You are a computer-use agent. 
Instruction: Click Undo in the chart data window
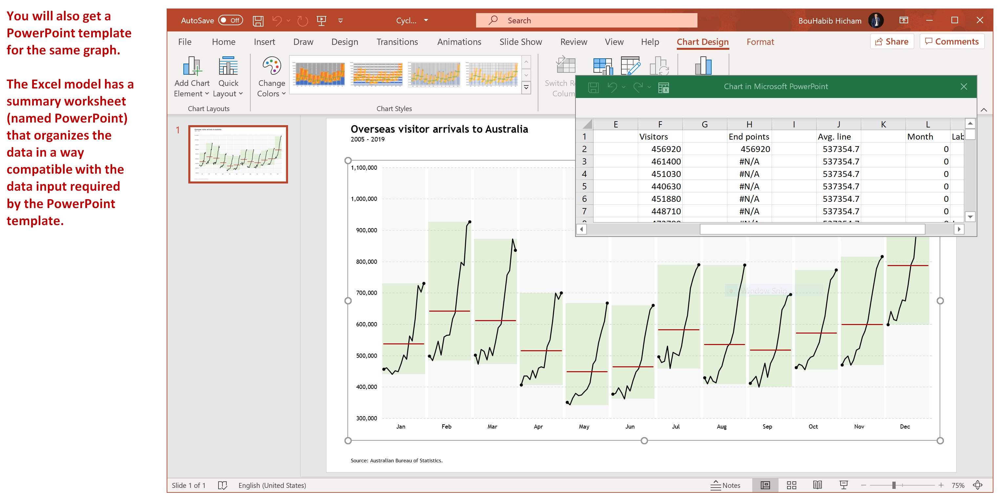[x=612, y=87]
